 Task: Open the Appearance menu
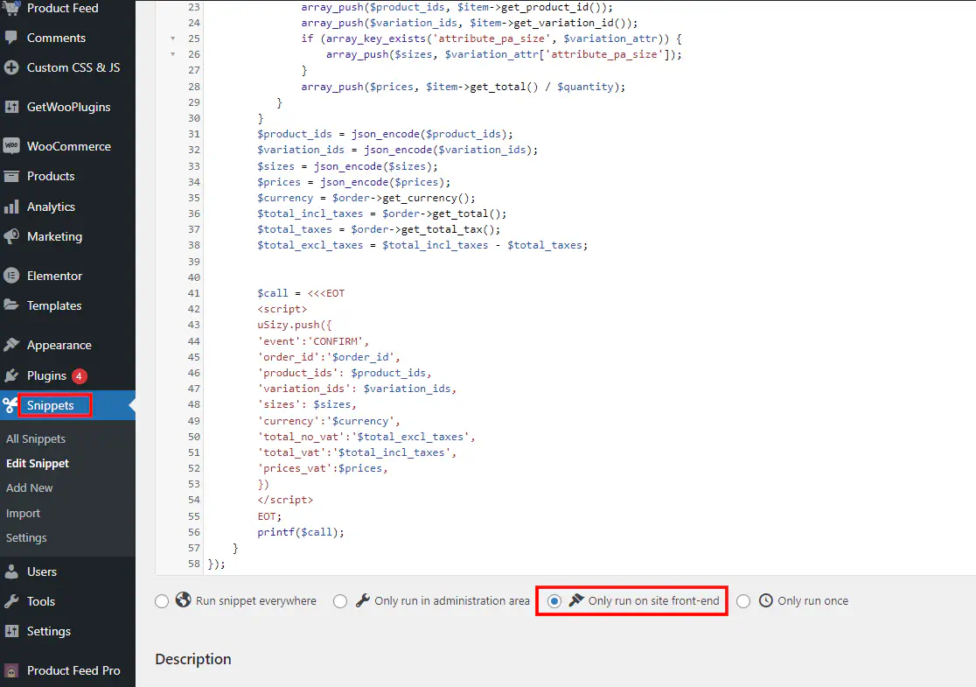(x=59, y=345)
